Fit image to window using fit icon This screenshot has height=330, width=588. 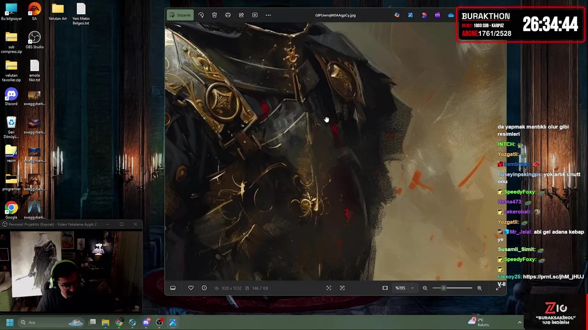click(385, 288)
